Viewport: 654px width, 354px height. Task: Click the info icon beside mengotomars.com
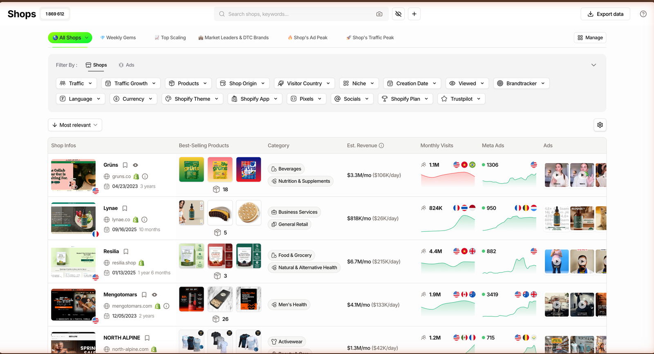(166, 306)
